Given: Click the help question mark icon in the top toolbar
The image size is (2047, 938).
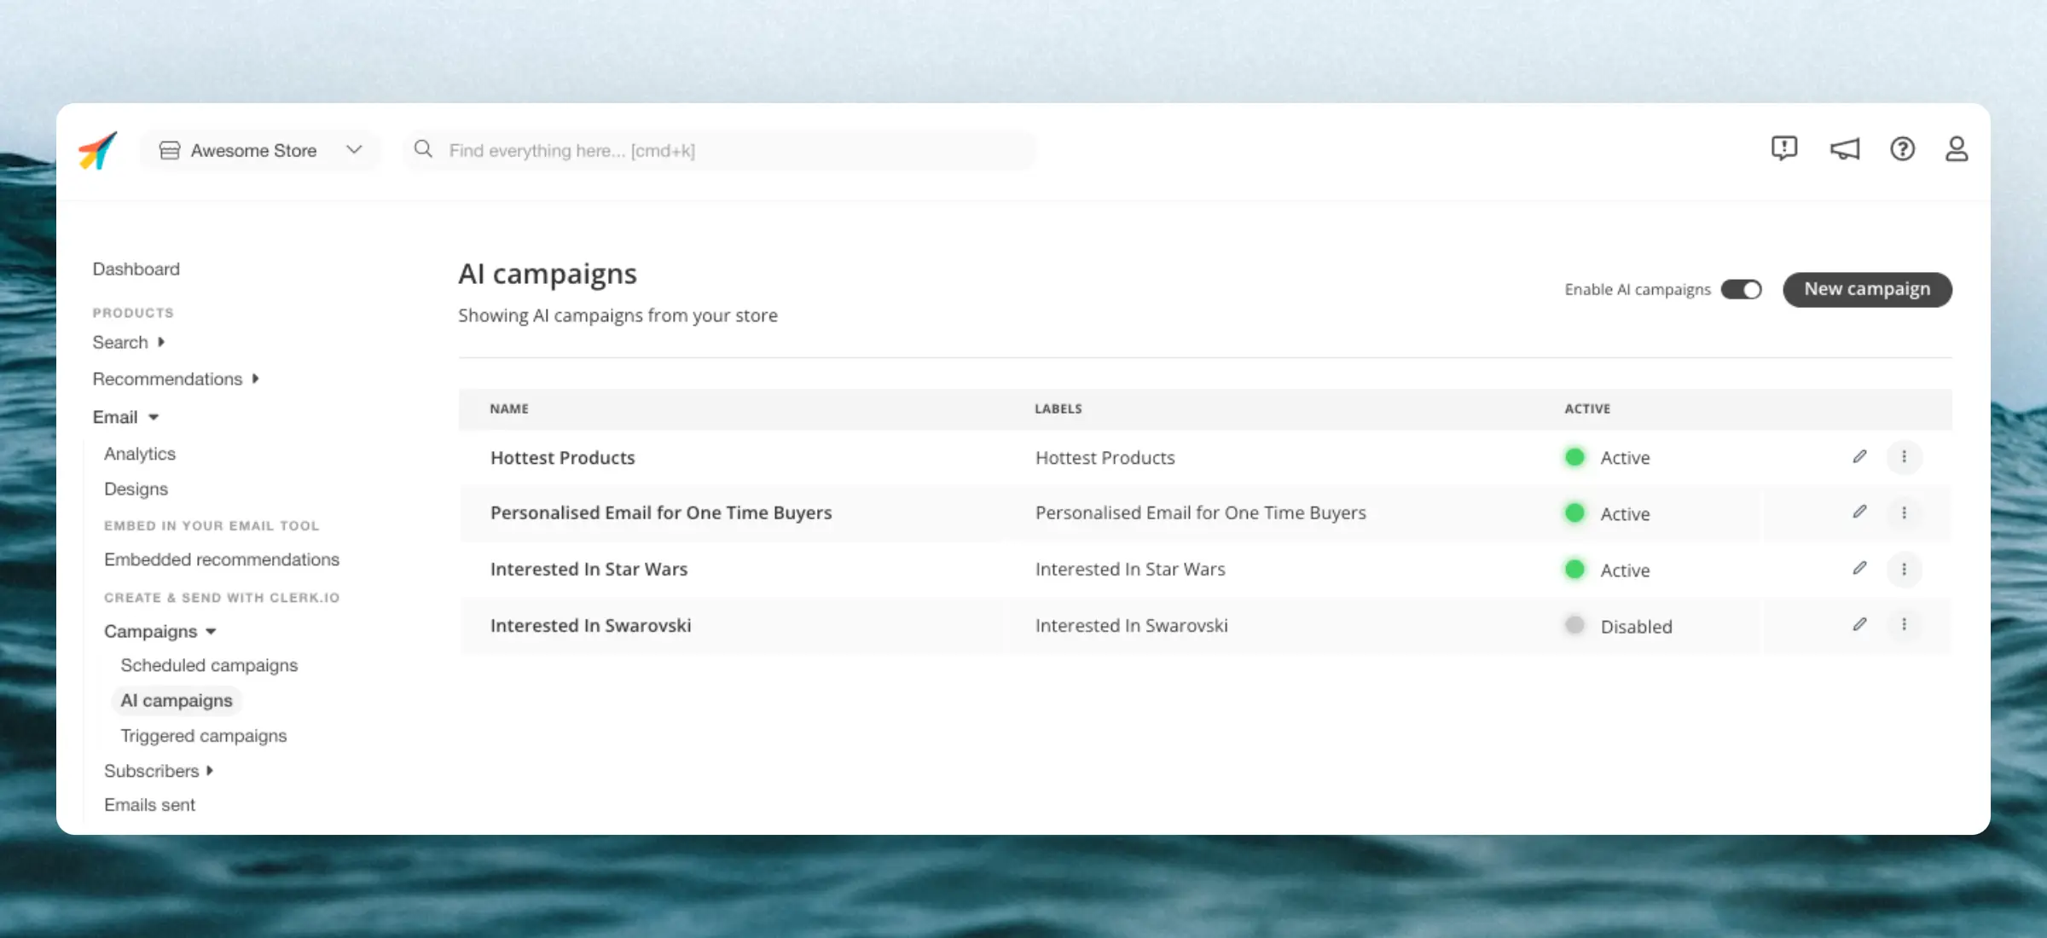Looking at the screenshot, I should point(1902,148).
